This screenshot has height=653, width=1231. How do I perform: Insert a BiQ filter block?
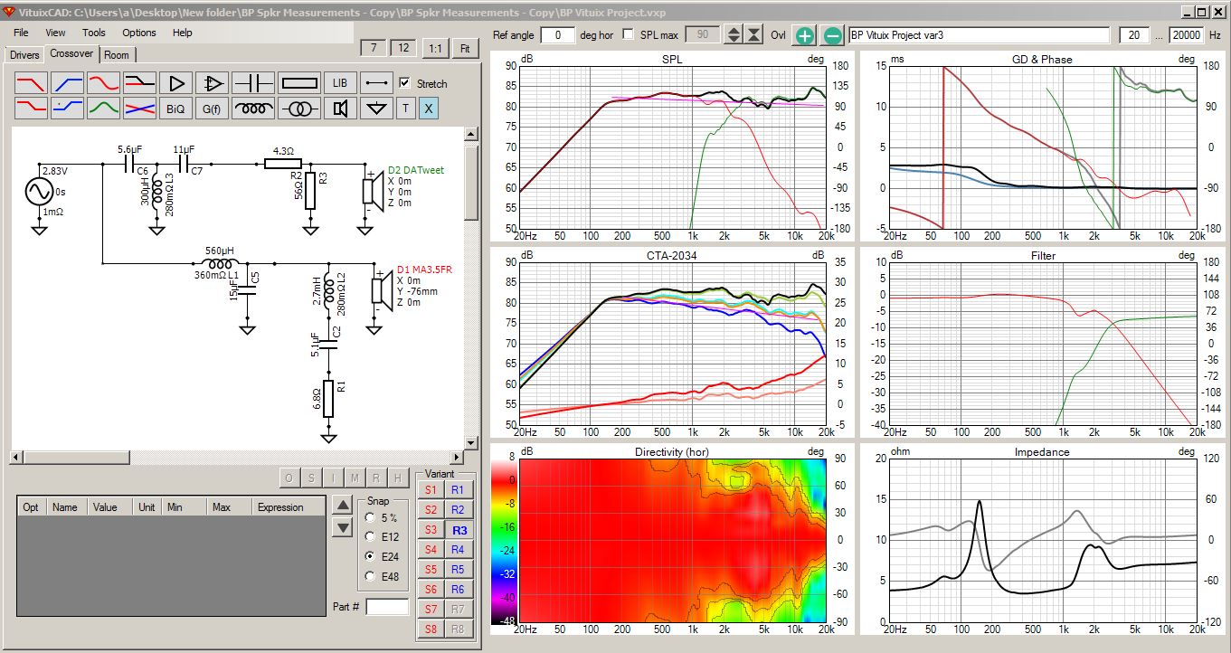click(175, 109)
